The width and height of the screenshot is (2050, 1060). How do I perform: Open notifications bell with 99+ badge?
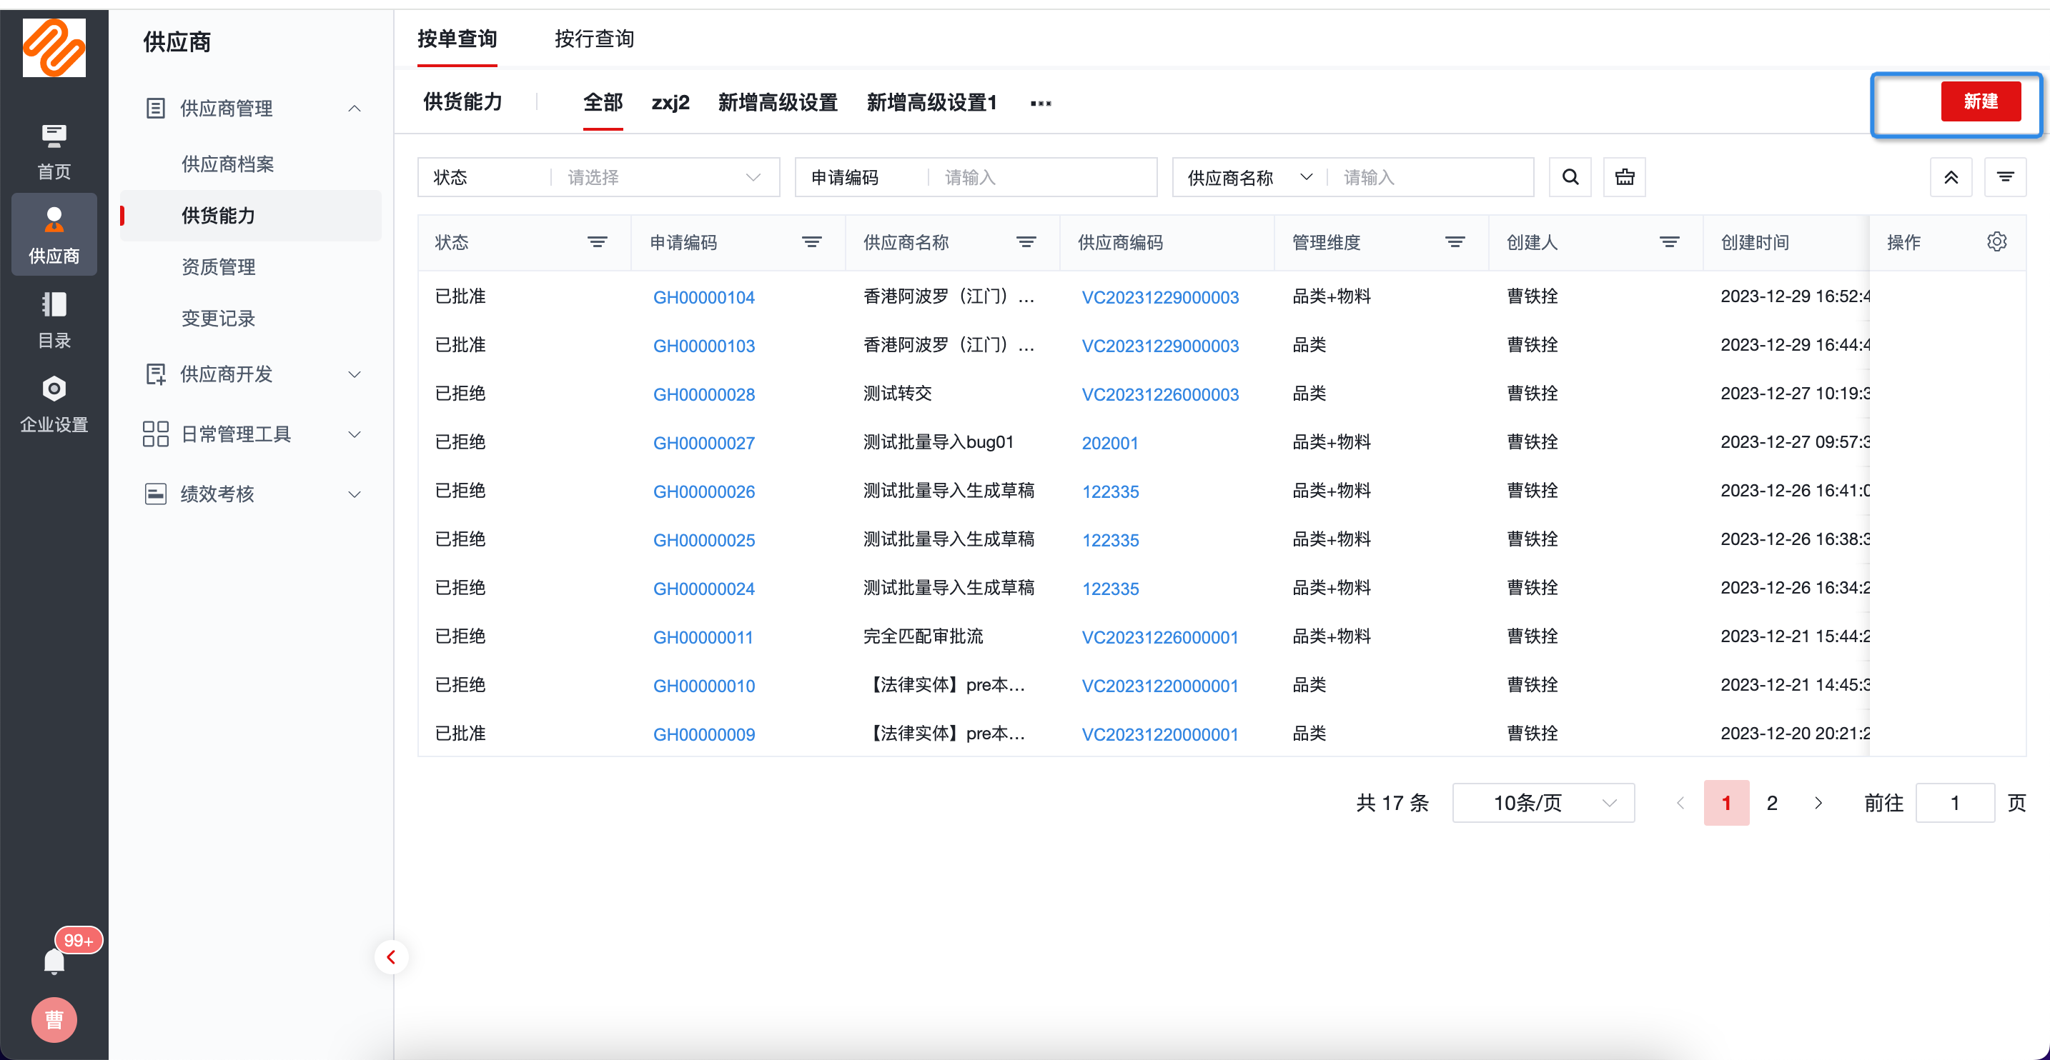[x=54, y=961]
